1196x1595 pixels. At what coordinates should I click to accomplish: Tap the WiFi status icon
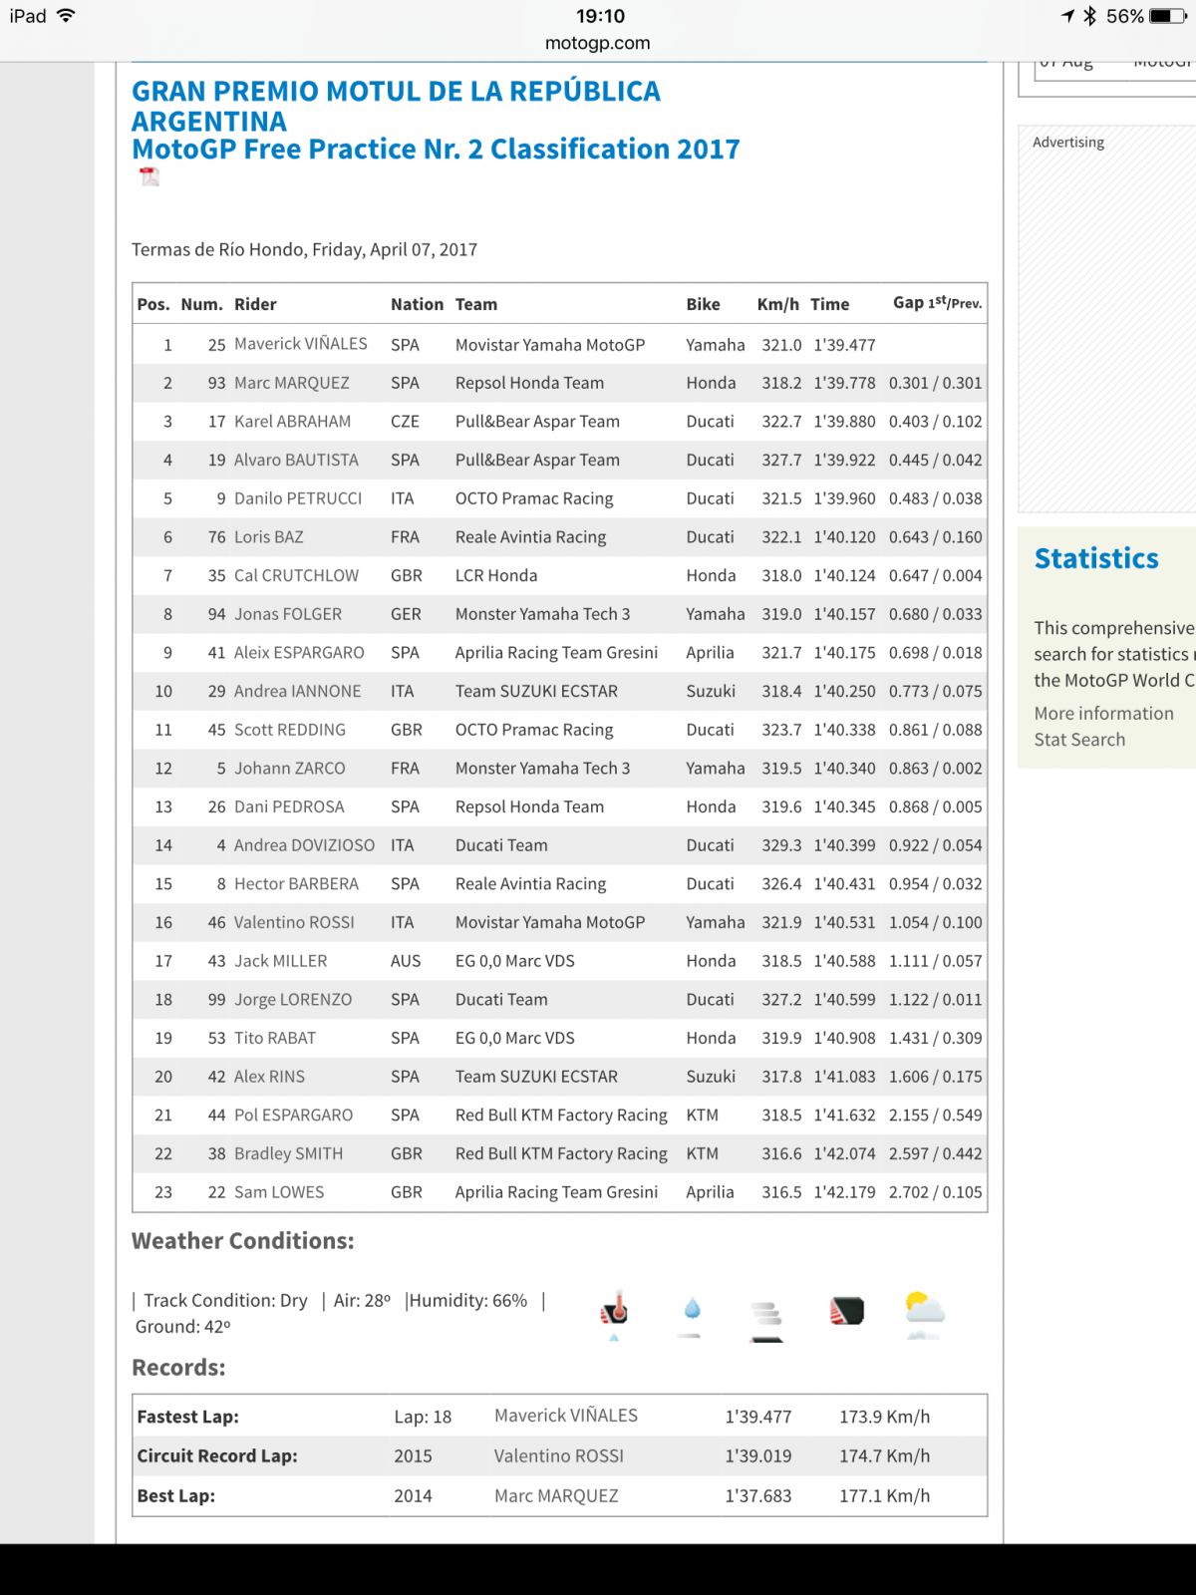[x=66, y=16]
